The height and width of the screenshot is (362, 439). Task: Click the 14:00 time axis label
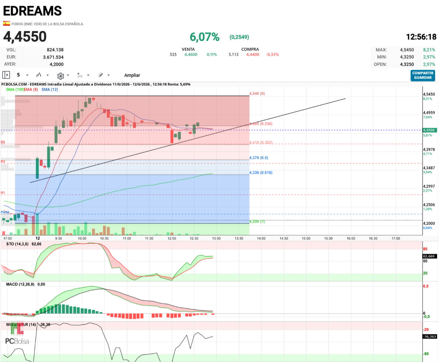click(261, 239)
